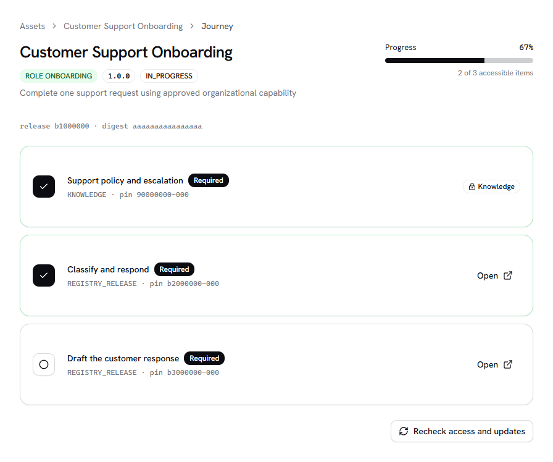The image size is (553, 462).
Task: Mark Draft the customer response complete
Action: (44, 364)
